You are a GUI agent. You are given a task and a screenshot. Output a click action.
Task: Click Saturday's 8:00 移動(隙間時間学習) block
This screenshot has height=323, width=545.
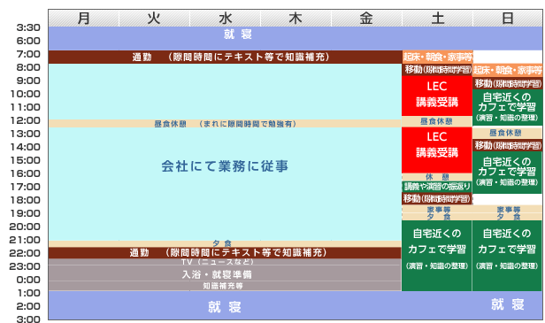pyautogui.click(x=437, y=70)
